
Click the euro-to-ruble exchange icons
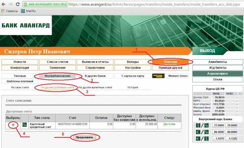coord(202,132)
